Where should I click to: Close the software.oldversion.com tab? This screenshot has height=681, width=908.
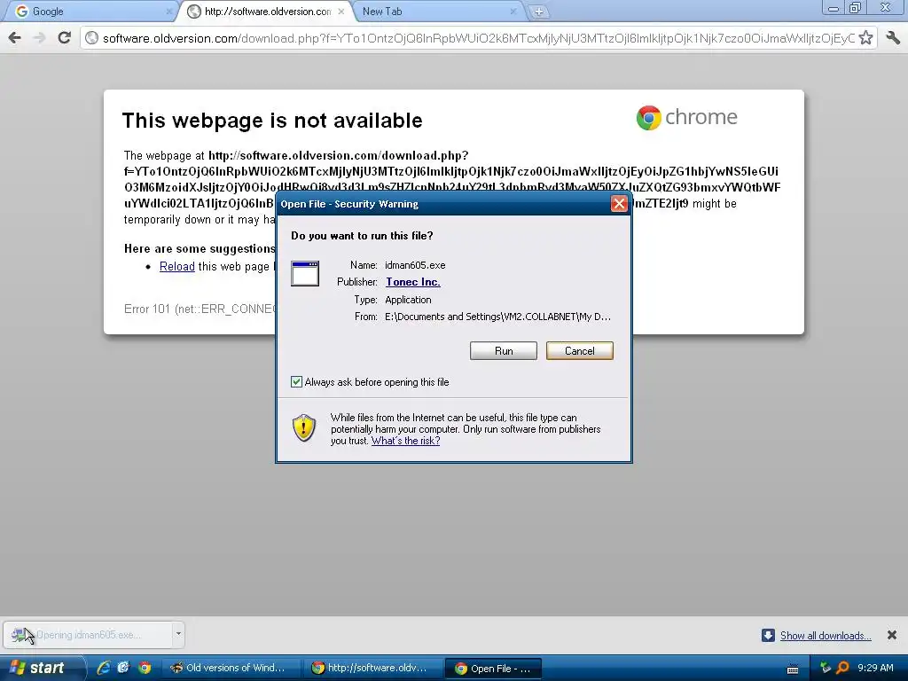pyautogui.click(x=341, y=11)
